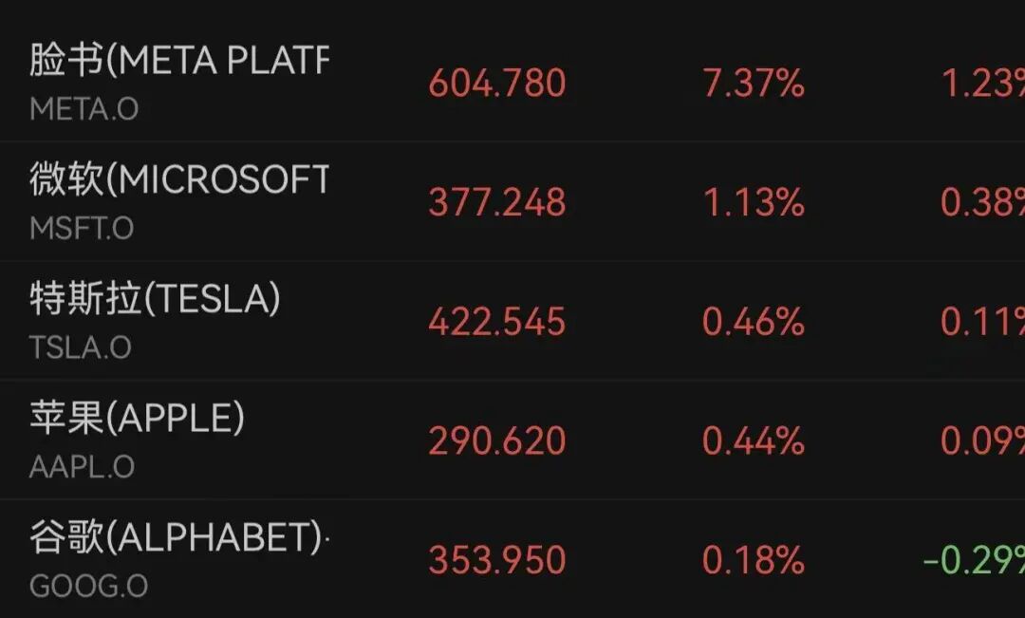1025x618 pixels.
Task: Click Alphabet's price 353.950
Action: pos(496,560)
